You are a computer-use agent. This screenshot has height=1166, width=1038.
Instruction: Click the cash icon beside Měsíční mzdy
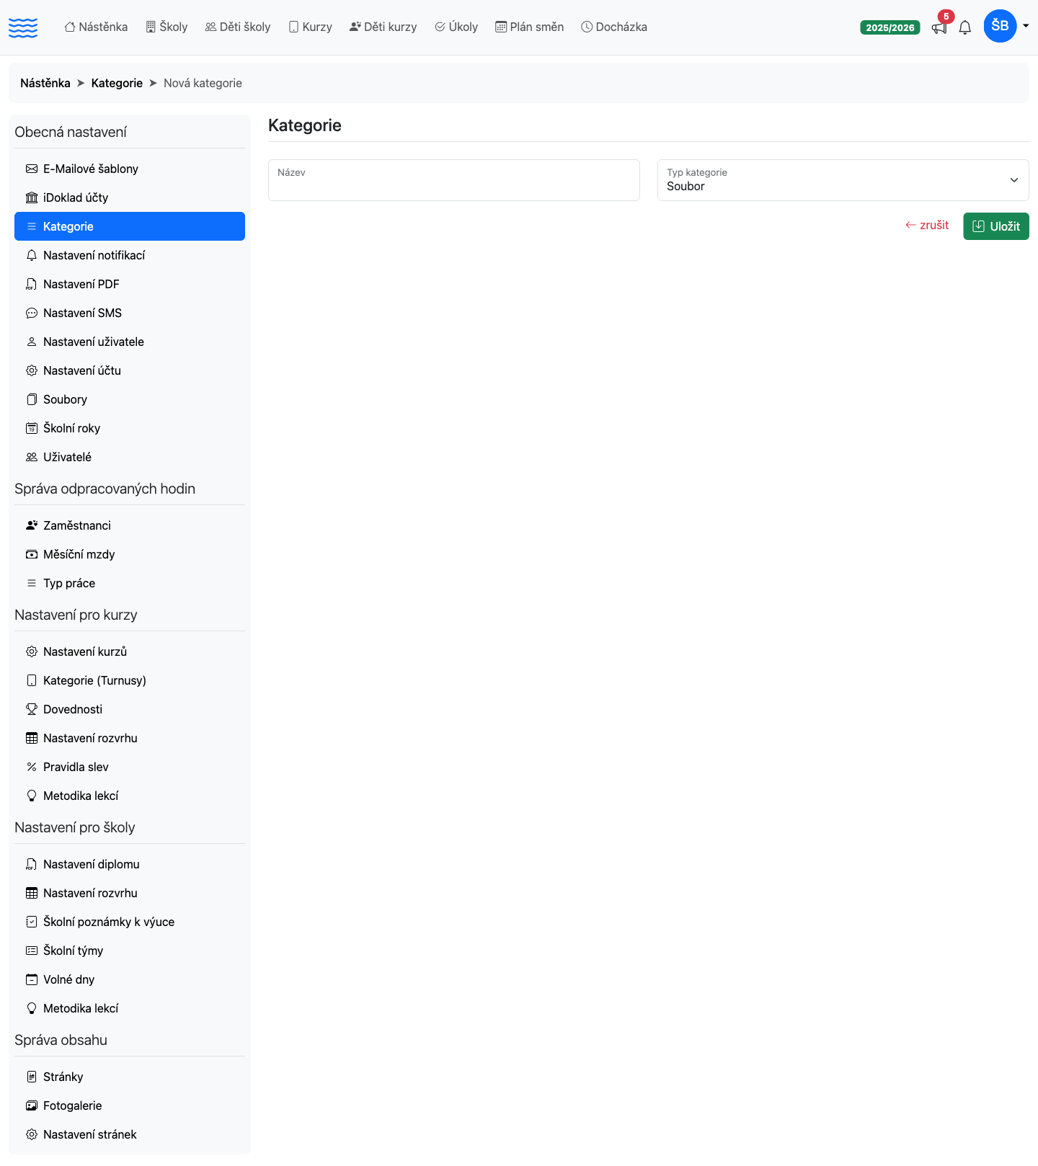32,554
